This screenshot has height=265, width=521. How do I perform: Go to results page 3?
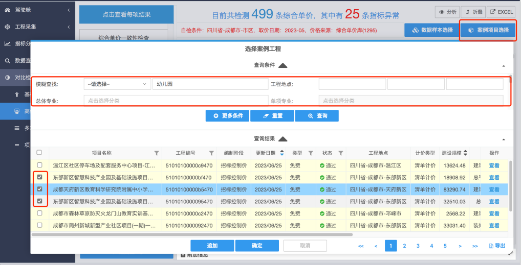[x=418, y=246]
